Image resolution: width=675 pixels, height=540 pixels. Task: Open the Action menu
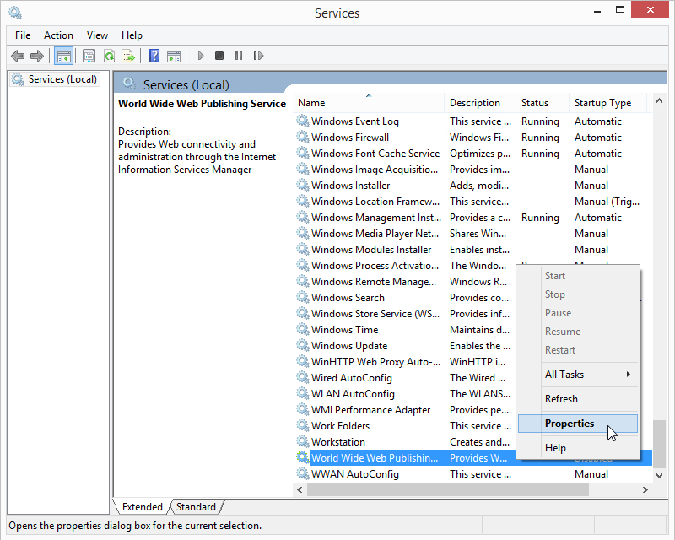point(58,35)
